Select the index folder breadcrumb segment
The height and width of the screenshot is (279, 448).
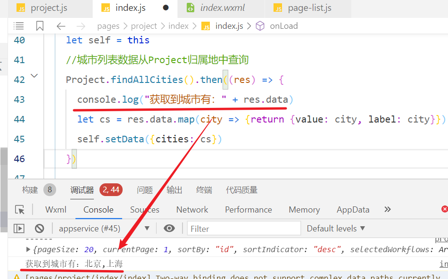(178, 26)
